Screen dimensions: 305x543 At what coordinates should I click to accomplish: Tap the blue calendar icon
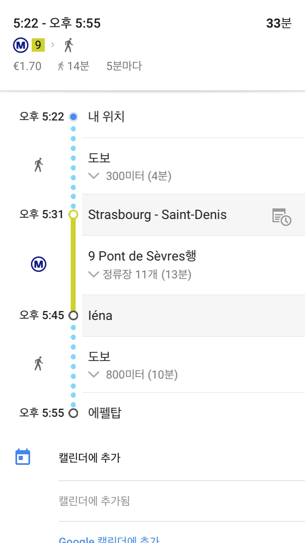tap(23, 457)
